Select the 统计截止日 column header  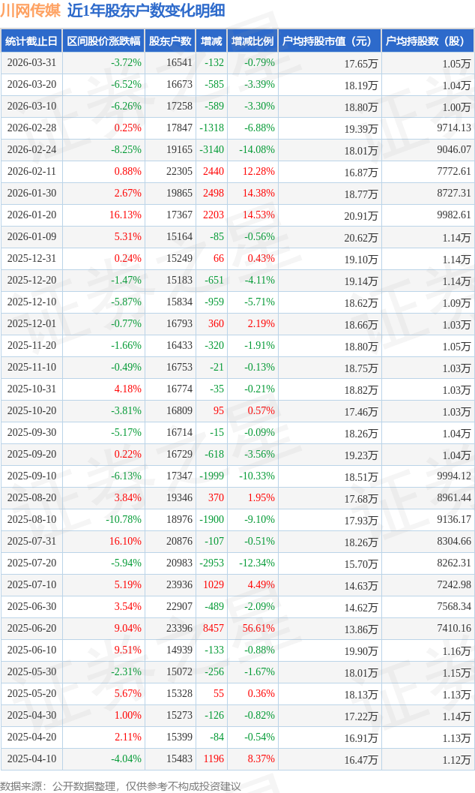(31, 41)
